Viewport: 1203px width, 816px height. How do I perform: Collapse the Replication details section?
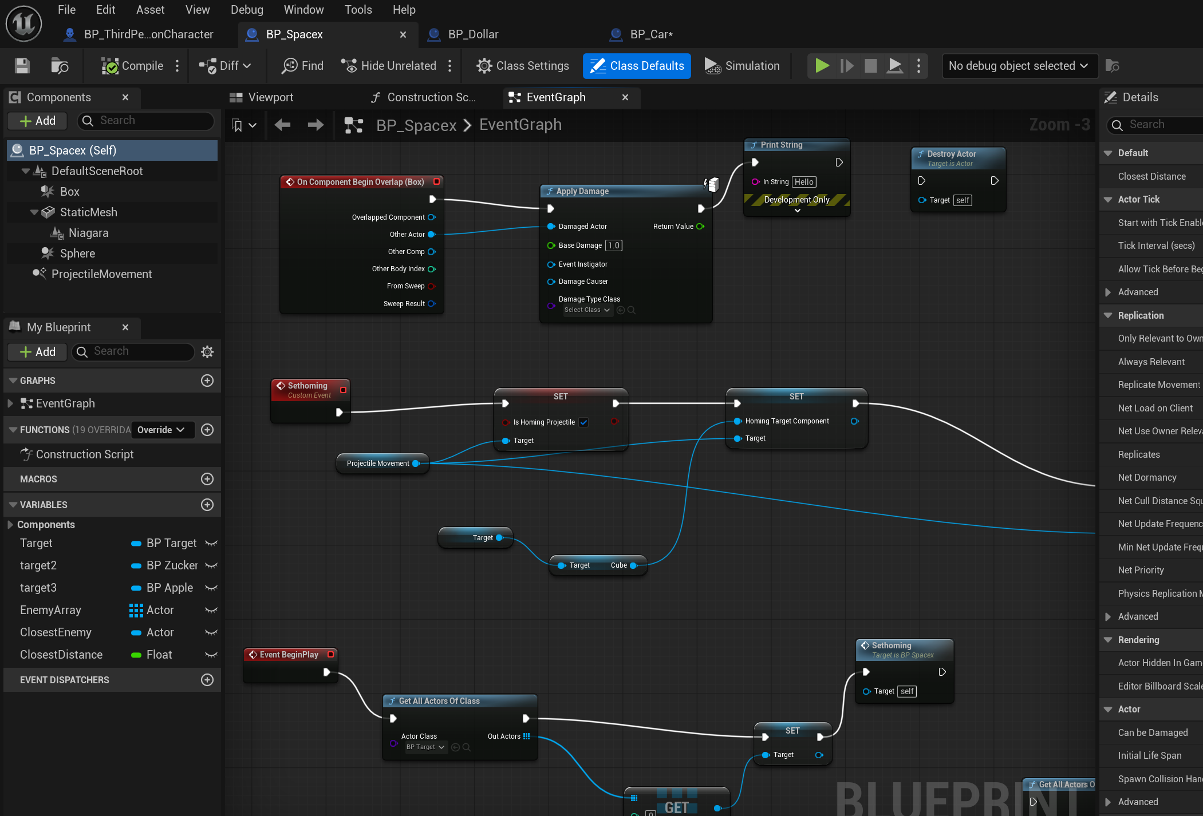click(x=1108, y=315)
